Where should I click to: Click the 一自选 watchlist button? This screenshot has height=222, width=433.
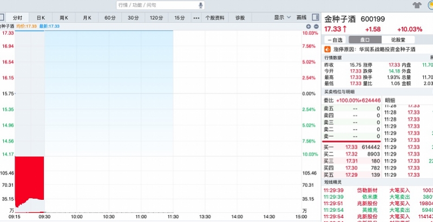tap(335, 40)
